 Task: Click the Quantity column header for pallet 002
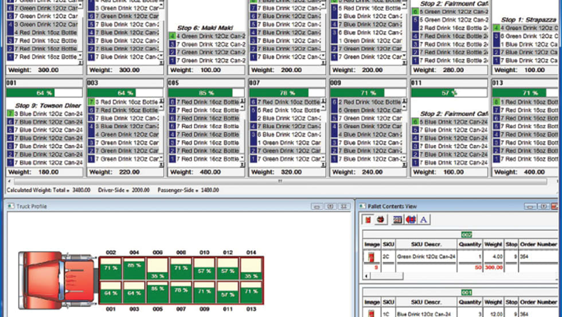click(470, 244)
